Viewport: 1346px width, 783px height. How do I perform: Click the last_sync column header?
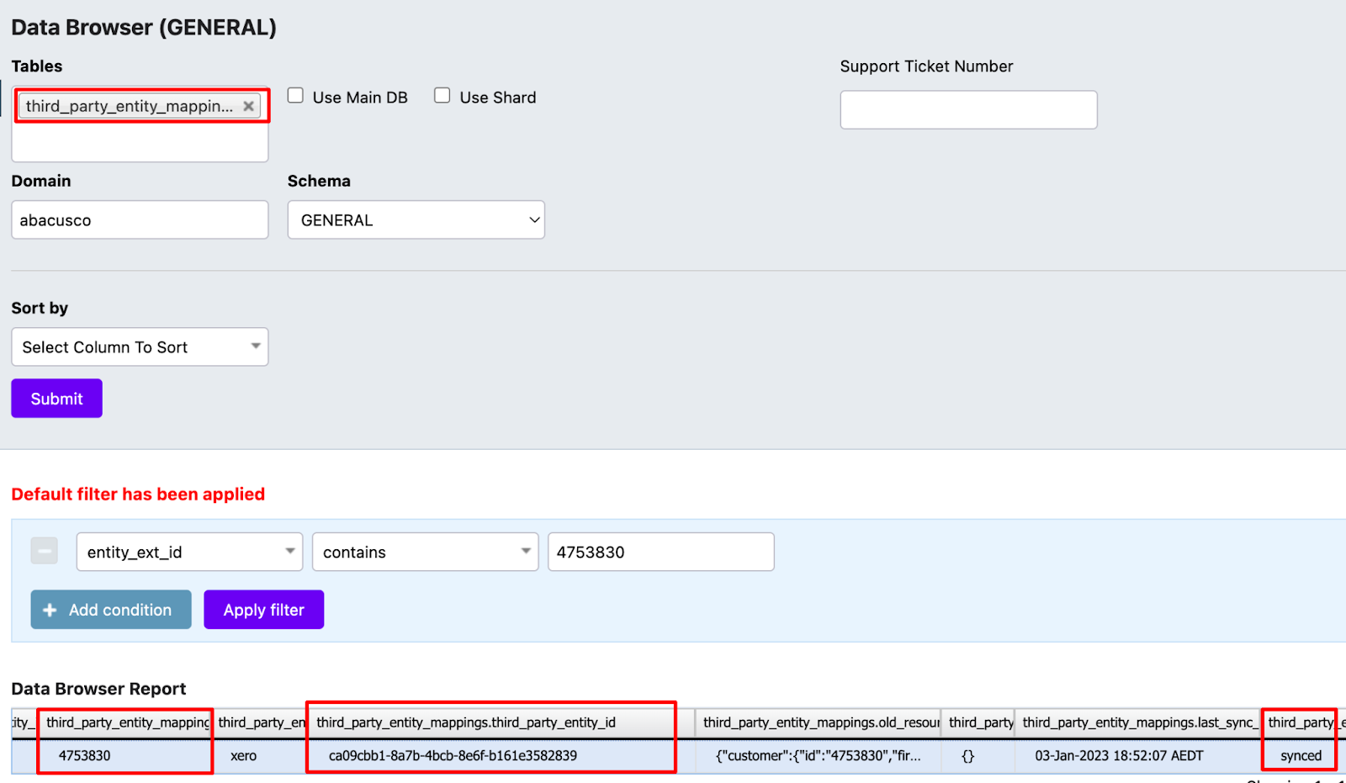pos(1137,722)
